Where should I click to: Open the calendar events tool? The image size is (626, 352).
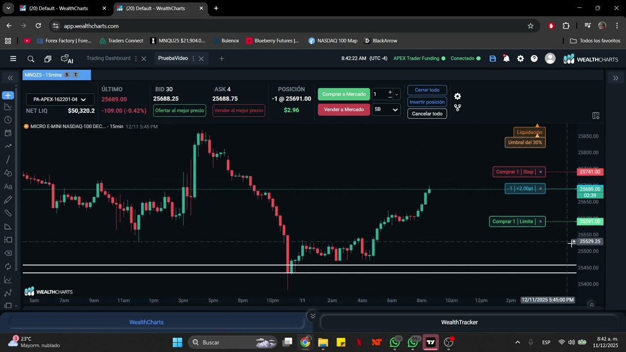tap(8, 133)
